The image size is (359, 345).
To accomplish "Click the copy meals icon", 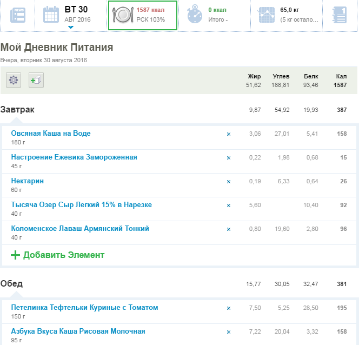I will click(36, 81).
